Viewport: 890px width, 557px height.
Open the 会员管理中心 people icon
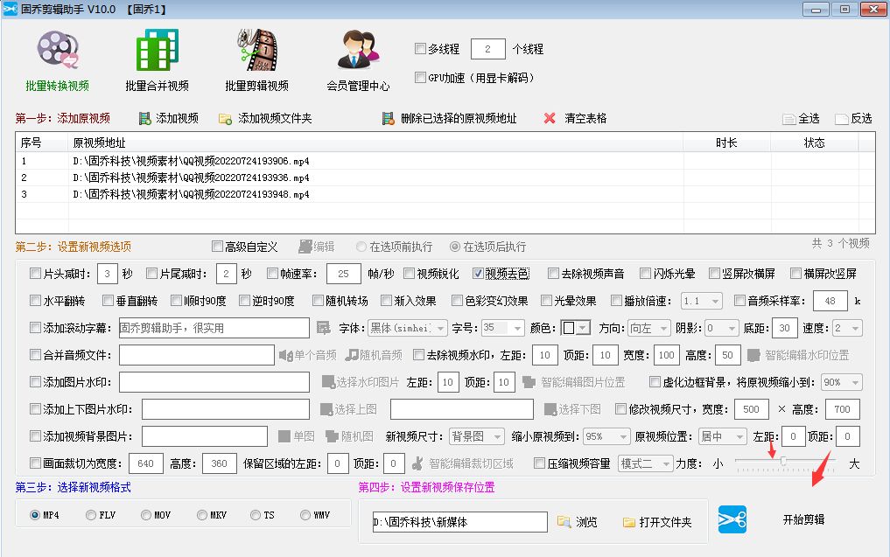click(x=358, y=50)
